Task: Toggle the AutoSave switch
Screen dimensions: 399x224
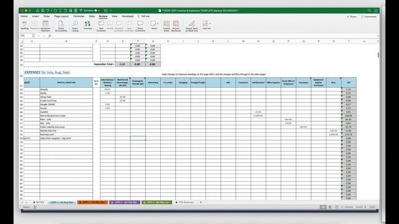Action: (x=97, y=11)
